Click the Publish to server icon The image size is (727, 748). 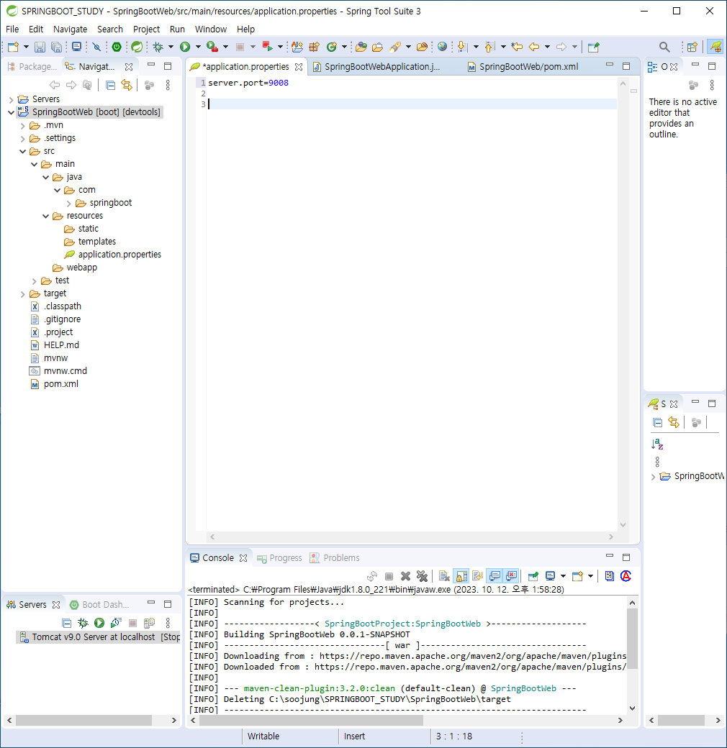coord(150,623)
